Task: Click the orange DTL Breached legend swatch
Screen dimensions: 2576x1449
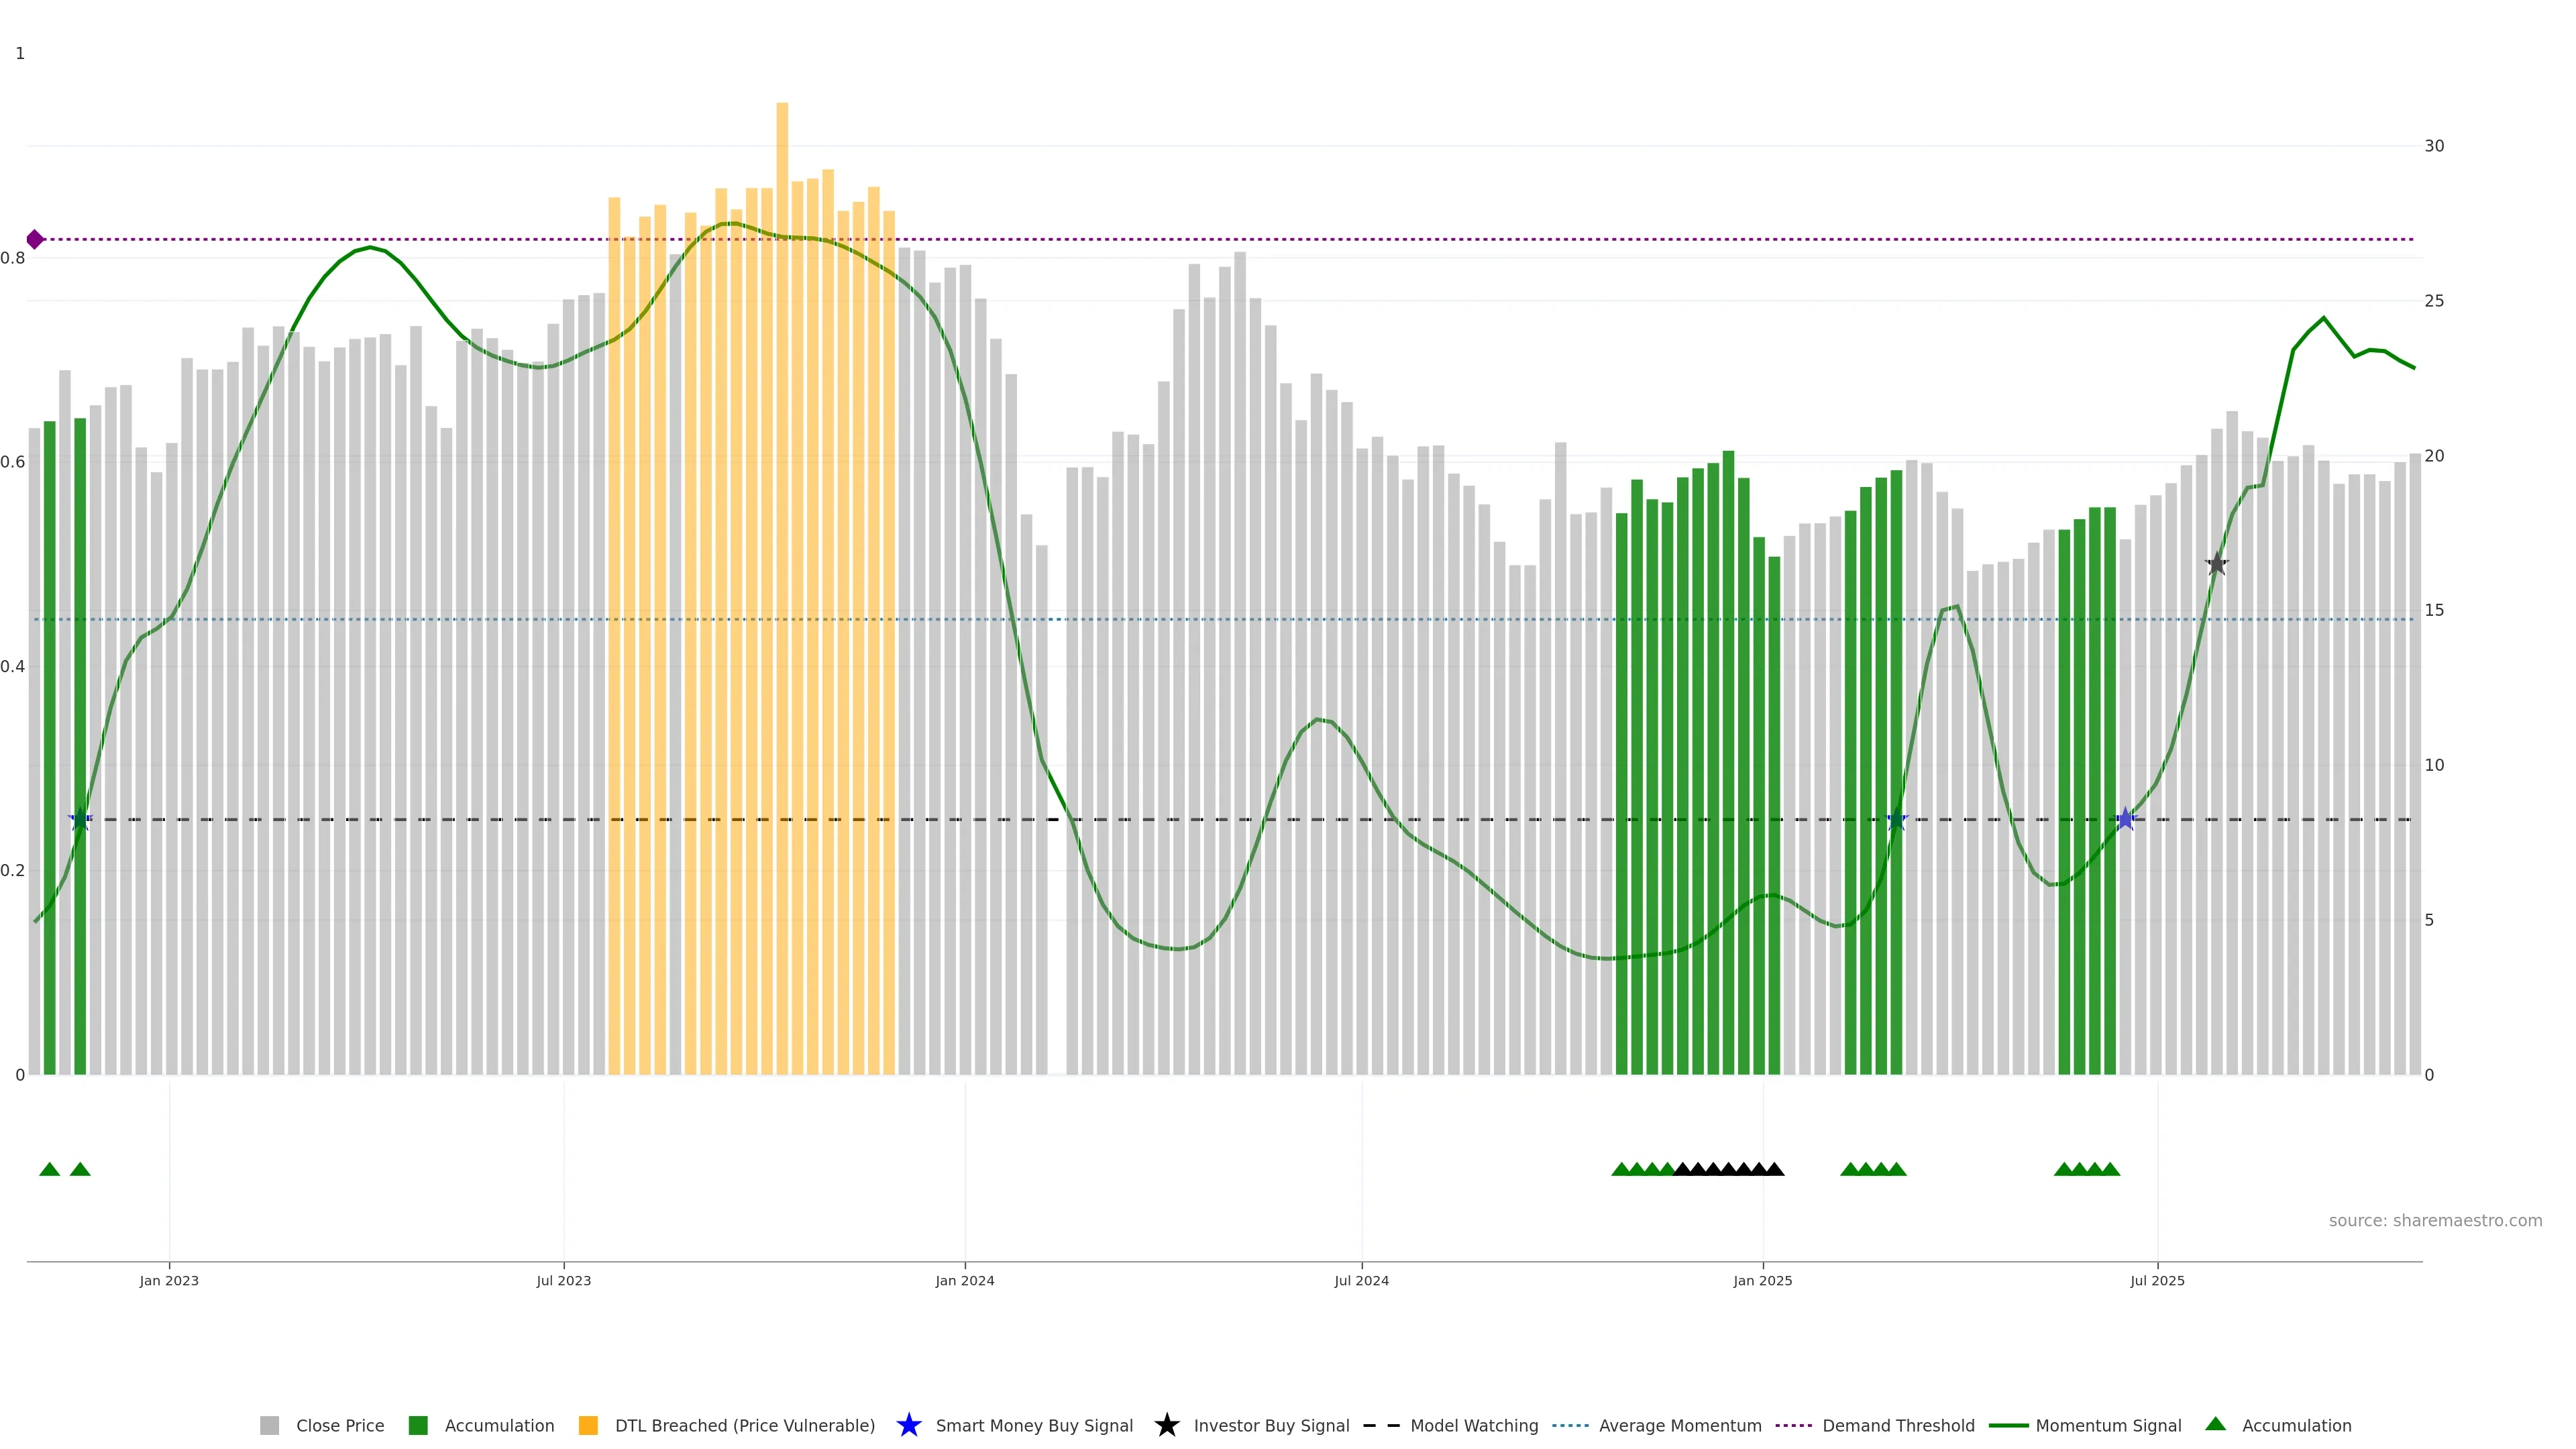Action: (588, 1425)
